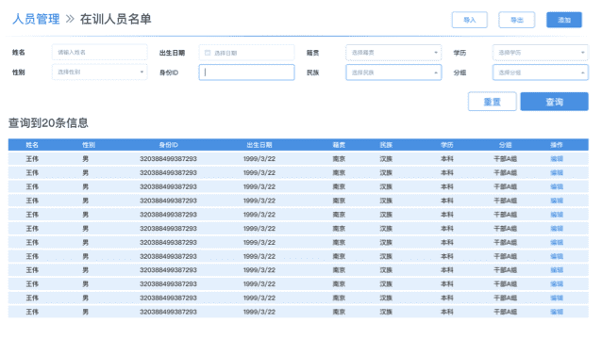Image resolution: width=602 pixels, height=354 pixels.
Task: Reset filters with the 重置 button
Action: (492, 102)
